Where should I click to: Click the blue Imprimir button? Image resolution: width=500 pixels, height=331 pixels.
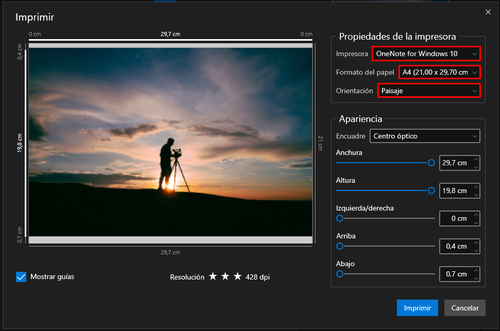pos(417,308)
